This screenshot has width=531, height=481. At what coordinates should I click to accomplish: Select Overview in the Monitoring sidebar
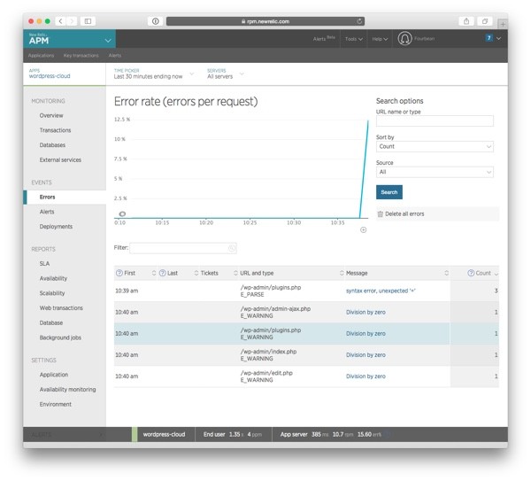[51, 115]
